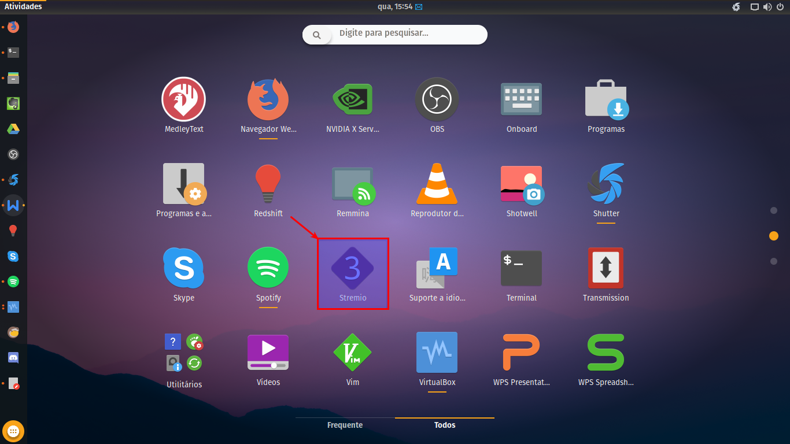Open the Vim editor app

point(353,352)
